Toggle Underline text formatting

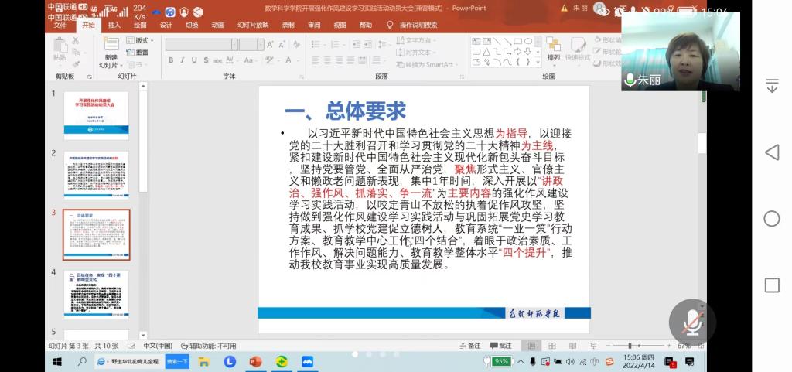coord(195,60)
